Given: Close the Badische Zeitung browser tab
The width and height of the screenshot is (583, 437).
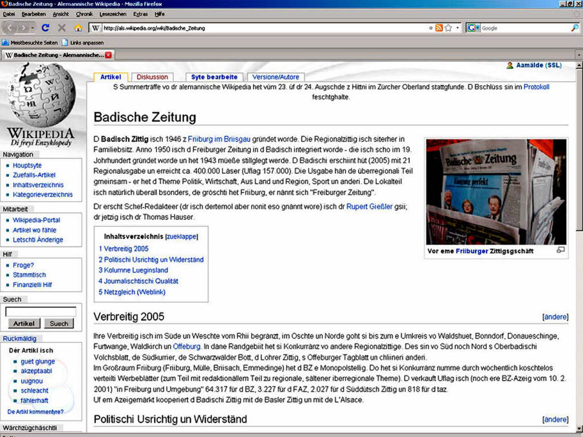Looking at the screenshot, I should (108, 55).
